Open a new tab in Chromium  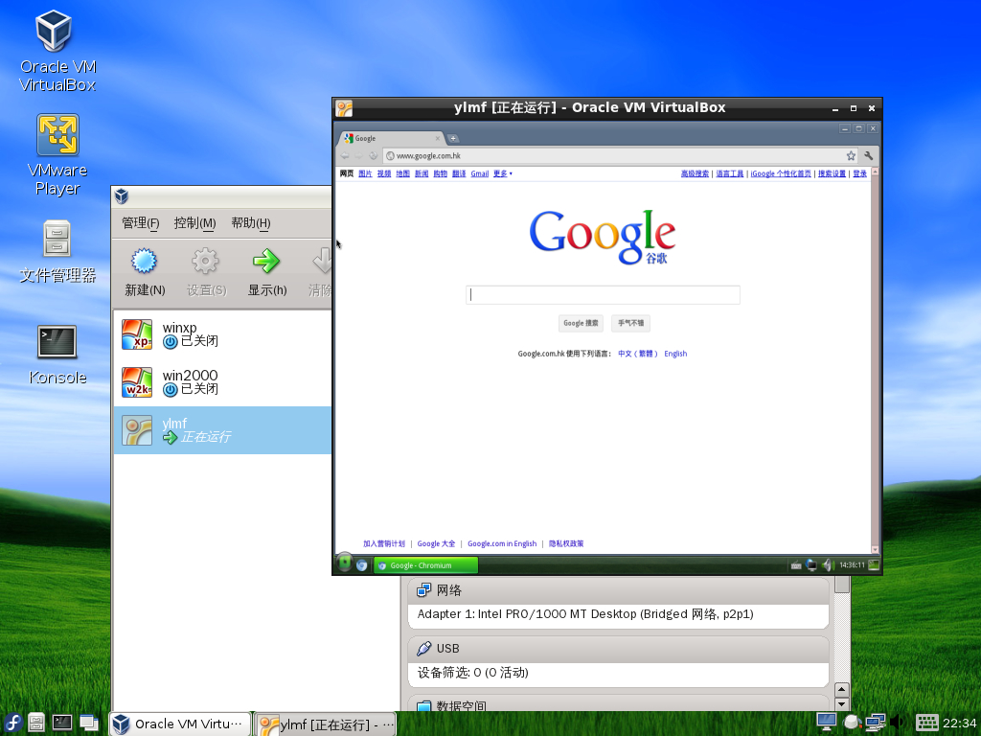pos(453,138)
